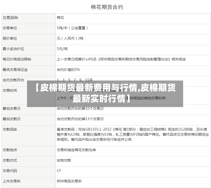
Task: Click the value 郑州商品交易所
Action: tap(69, 181)
